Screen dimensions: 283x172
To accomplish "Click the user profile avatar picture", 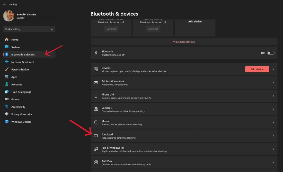I will coord(9,16).
